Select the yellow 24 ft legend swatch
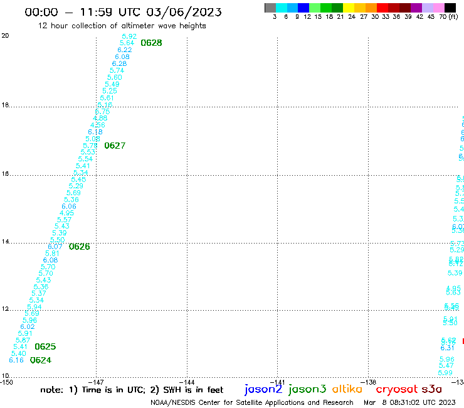Viewport: 464px width, 408px height. (349, 8)
